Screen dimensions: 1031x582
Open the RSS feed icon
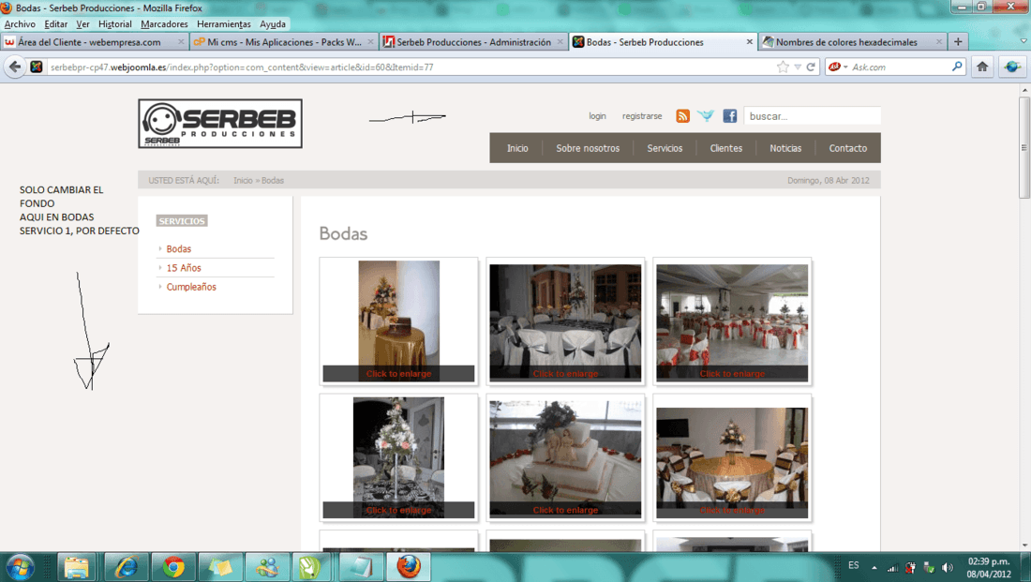point(682,115)
